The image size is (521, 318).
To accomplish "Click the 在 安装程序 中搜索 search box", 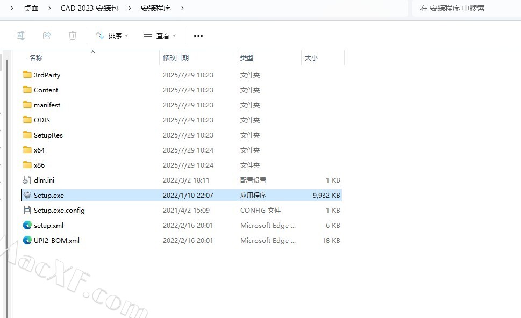I will point(467,8).
